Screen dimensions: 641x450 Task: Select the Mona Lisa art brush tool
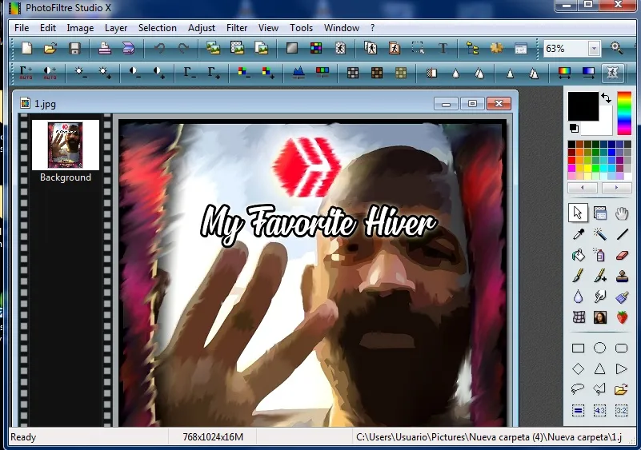point(599,317)
